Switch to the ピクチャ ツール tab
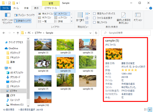 click(51, 8)
